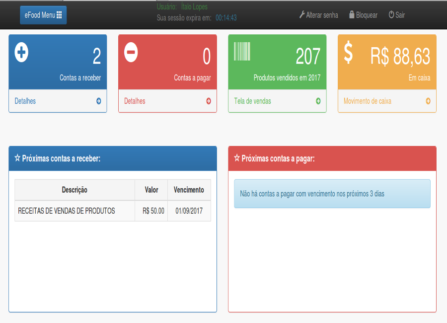The image size is (447, 323).
Task: Open Detalhes link under Contas a pagar
Action: (135, 101)
